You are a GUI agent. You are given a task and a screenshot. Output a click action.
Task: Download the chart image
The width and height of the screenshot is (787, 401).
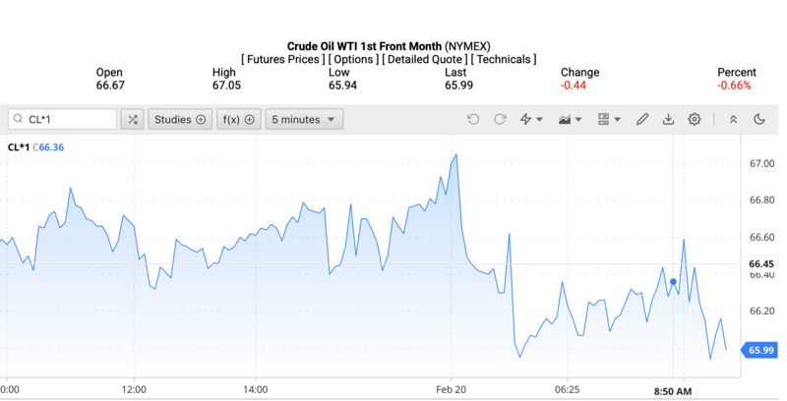669,120
